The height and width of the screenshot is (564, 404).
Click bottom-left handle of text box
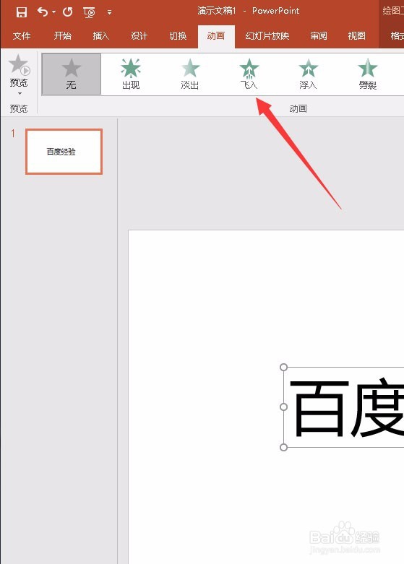tap(283, 447)
